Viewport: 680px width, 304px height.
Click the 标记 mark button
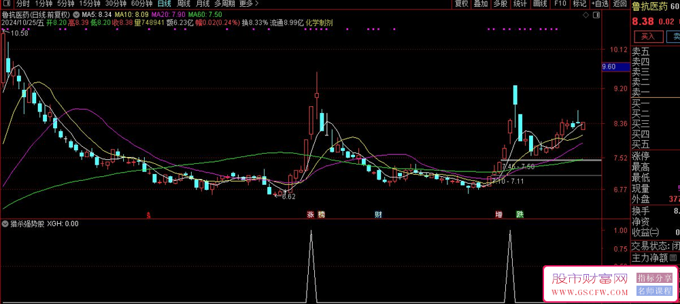pyautogui.click(x=579, y=4)
